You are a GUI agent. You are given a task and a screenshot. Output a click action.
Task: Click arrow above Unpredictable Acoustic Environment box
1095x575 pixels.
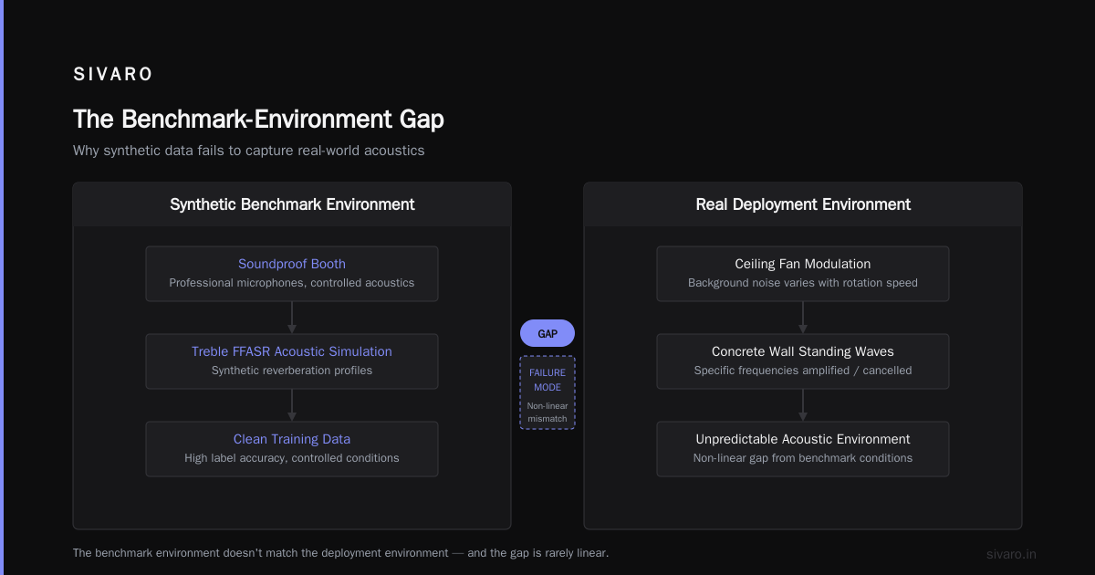click(803, 405)
